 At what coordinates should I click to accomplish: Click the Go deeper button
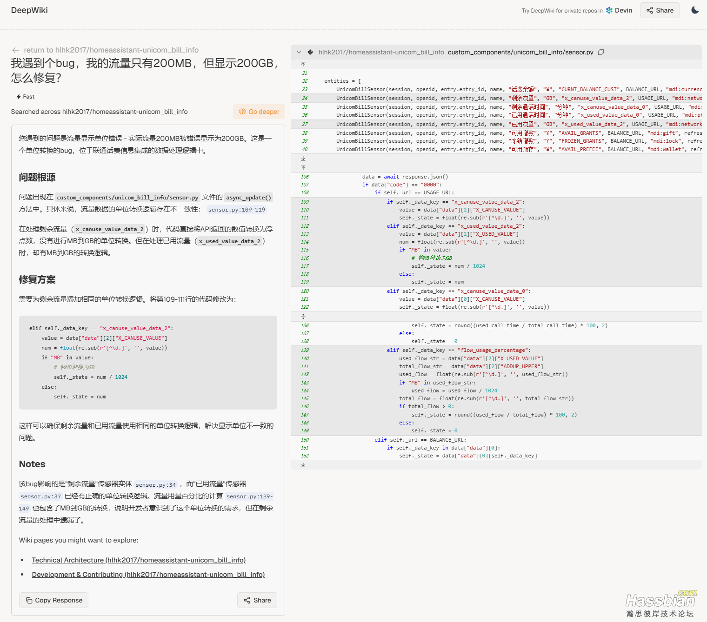point(259,112)
